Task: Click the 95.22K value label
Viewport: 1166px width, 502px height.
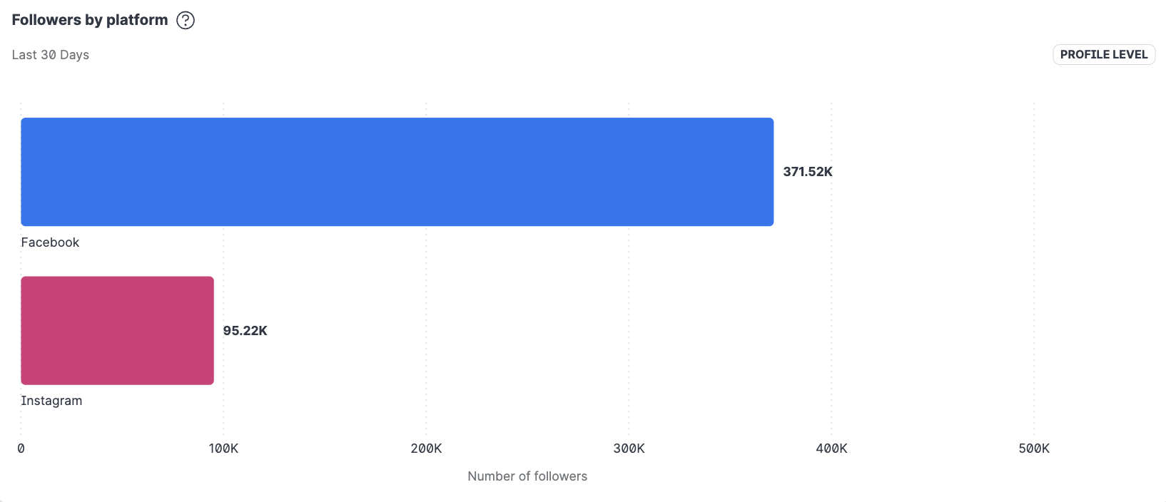Action: tap(245, 331)
